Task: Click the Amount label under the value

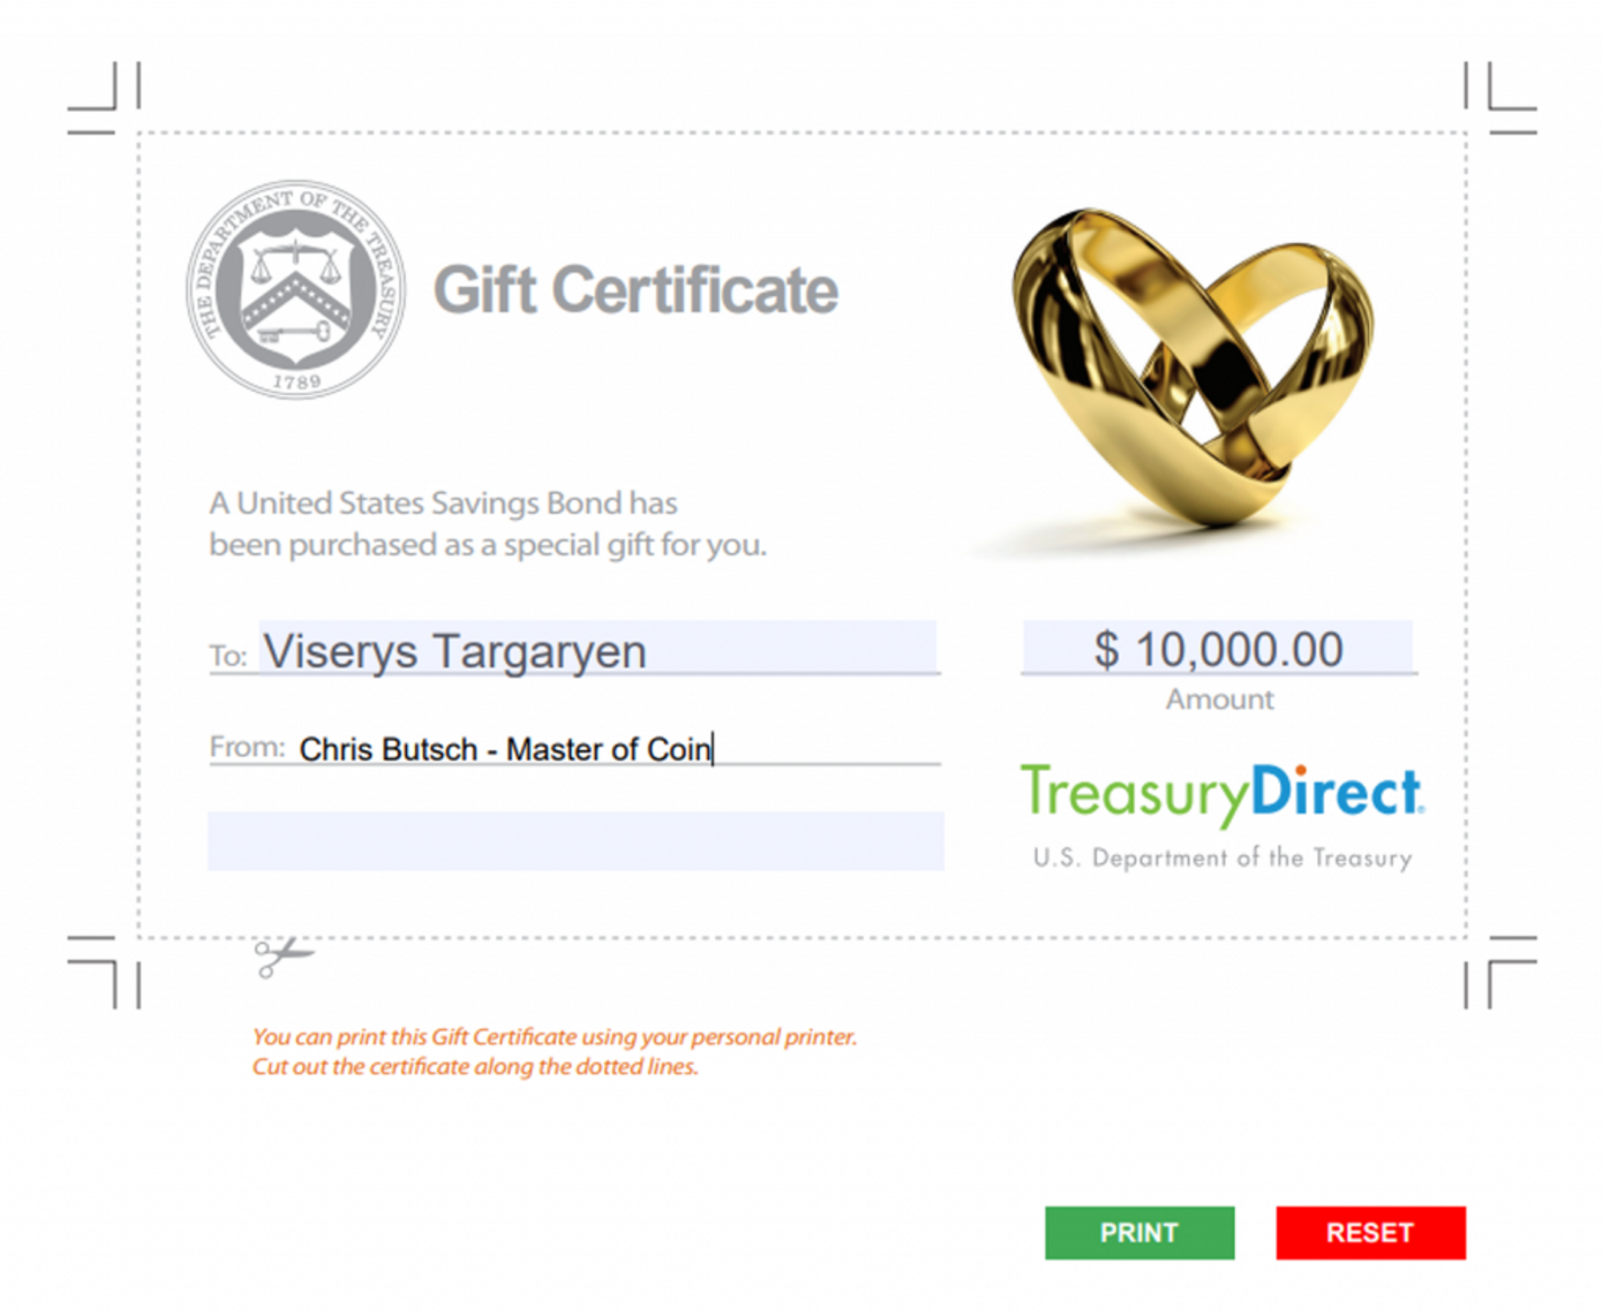Action: (1219, 700)
